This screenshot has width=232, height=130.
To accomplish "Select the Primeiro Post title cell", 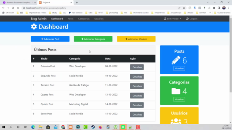I will [48, 66].
